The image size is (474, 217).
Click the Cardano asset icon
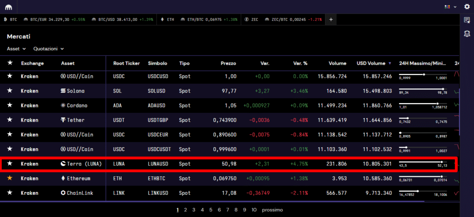coord(63,105)
